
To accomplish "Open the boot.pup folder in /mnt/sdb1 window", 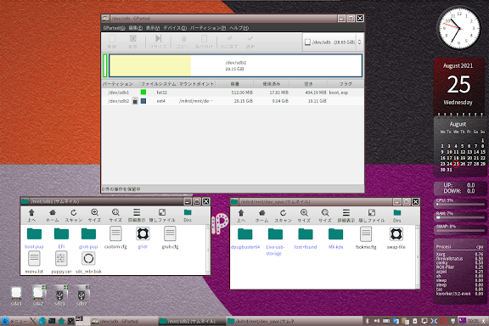I will pos(34,238).
